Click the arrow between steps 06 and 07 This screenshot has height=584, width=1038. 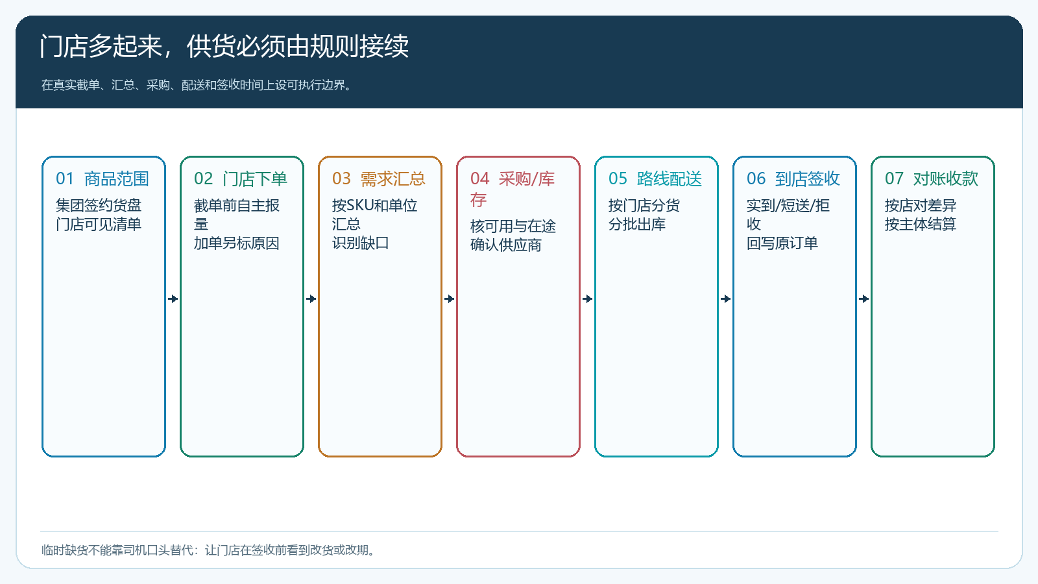tap(864, 299)
